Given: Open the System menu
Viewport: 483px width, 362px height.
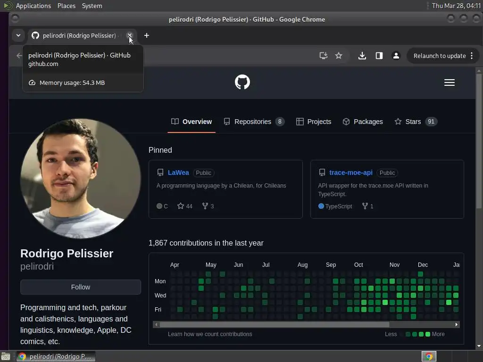Looking at the screenshot, I should point(92,6).
